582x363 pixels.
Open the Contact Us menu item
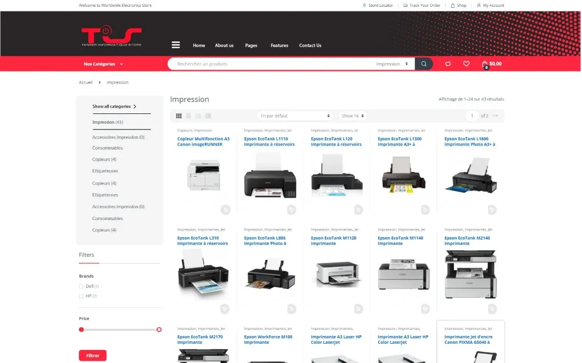[x=310, y=45]
